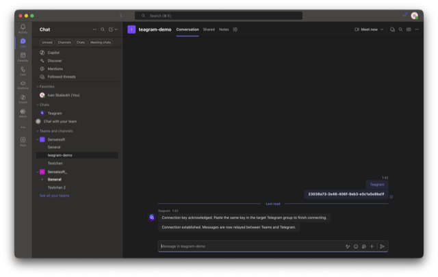Open the format text icon
438x277 pixels.
click(348, 246)
